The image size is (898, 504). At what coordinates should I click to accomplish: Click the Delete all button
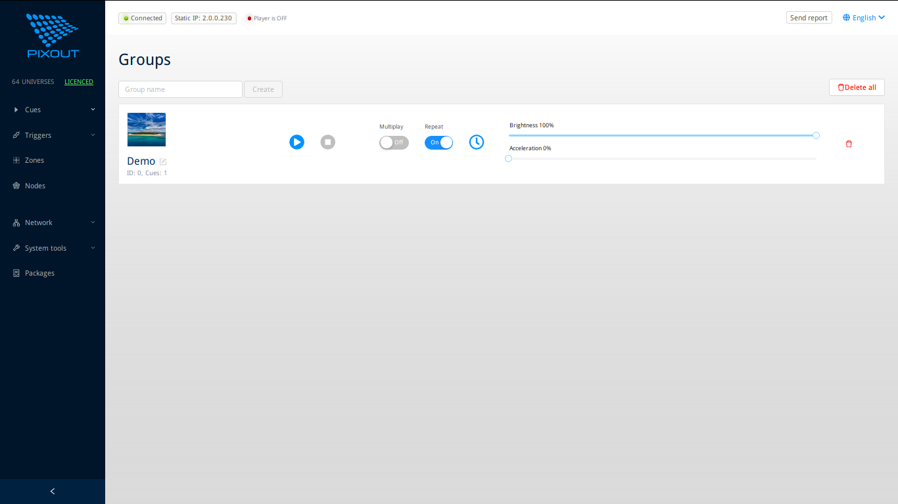pos(857,87)
